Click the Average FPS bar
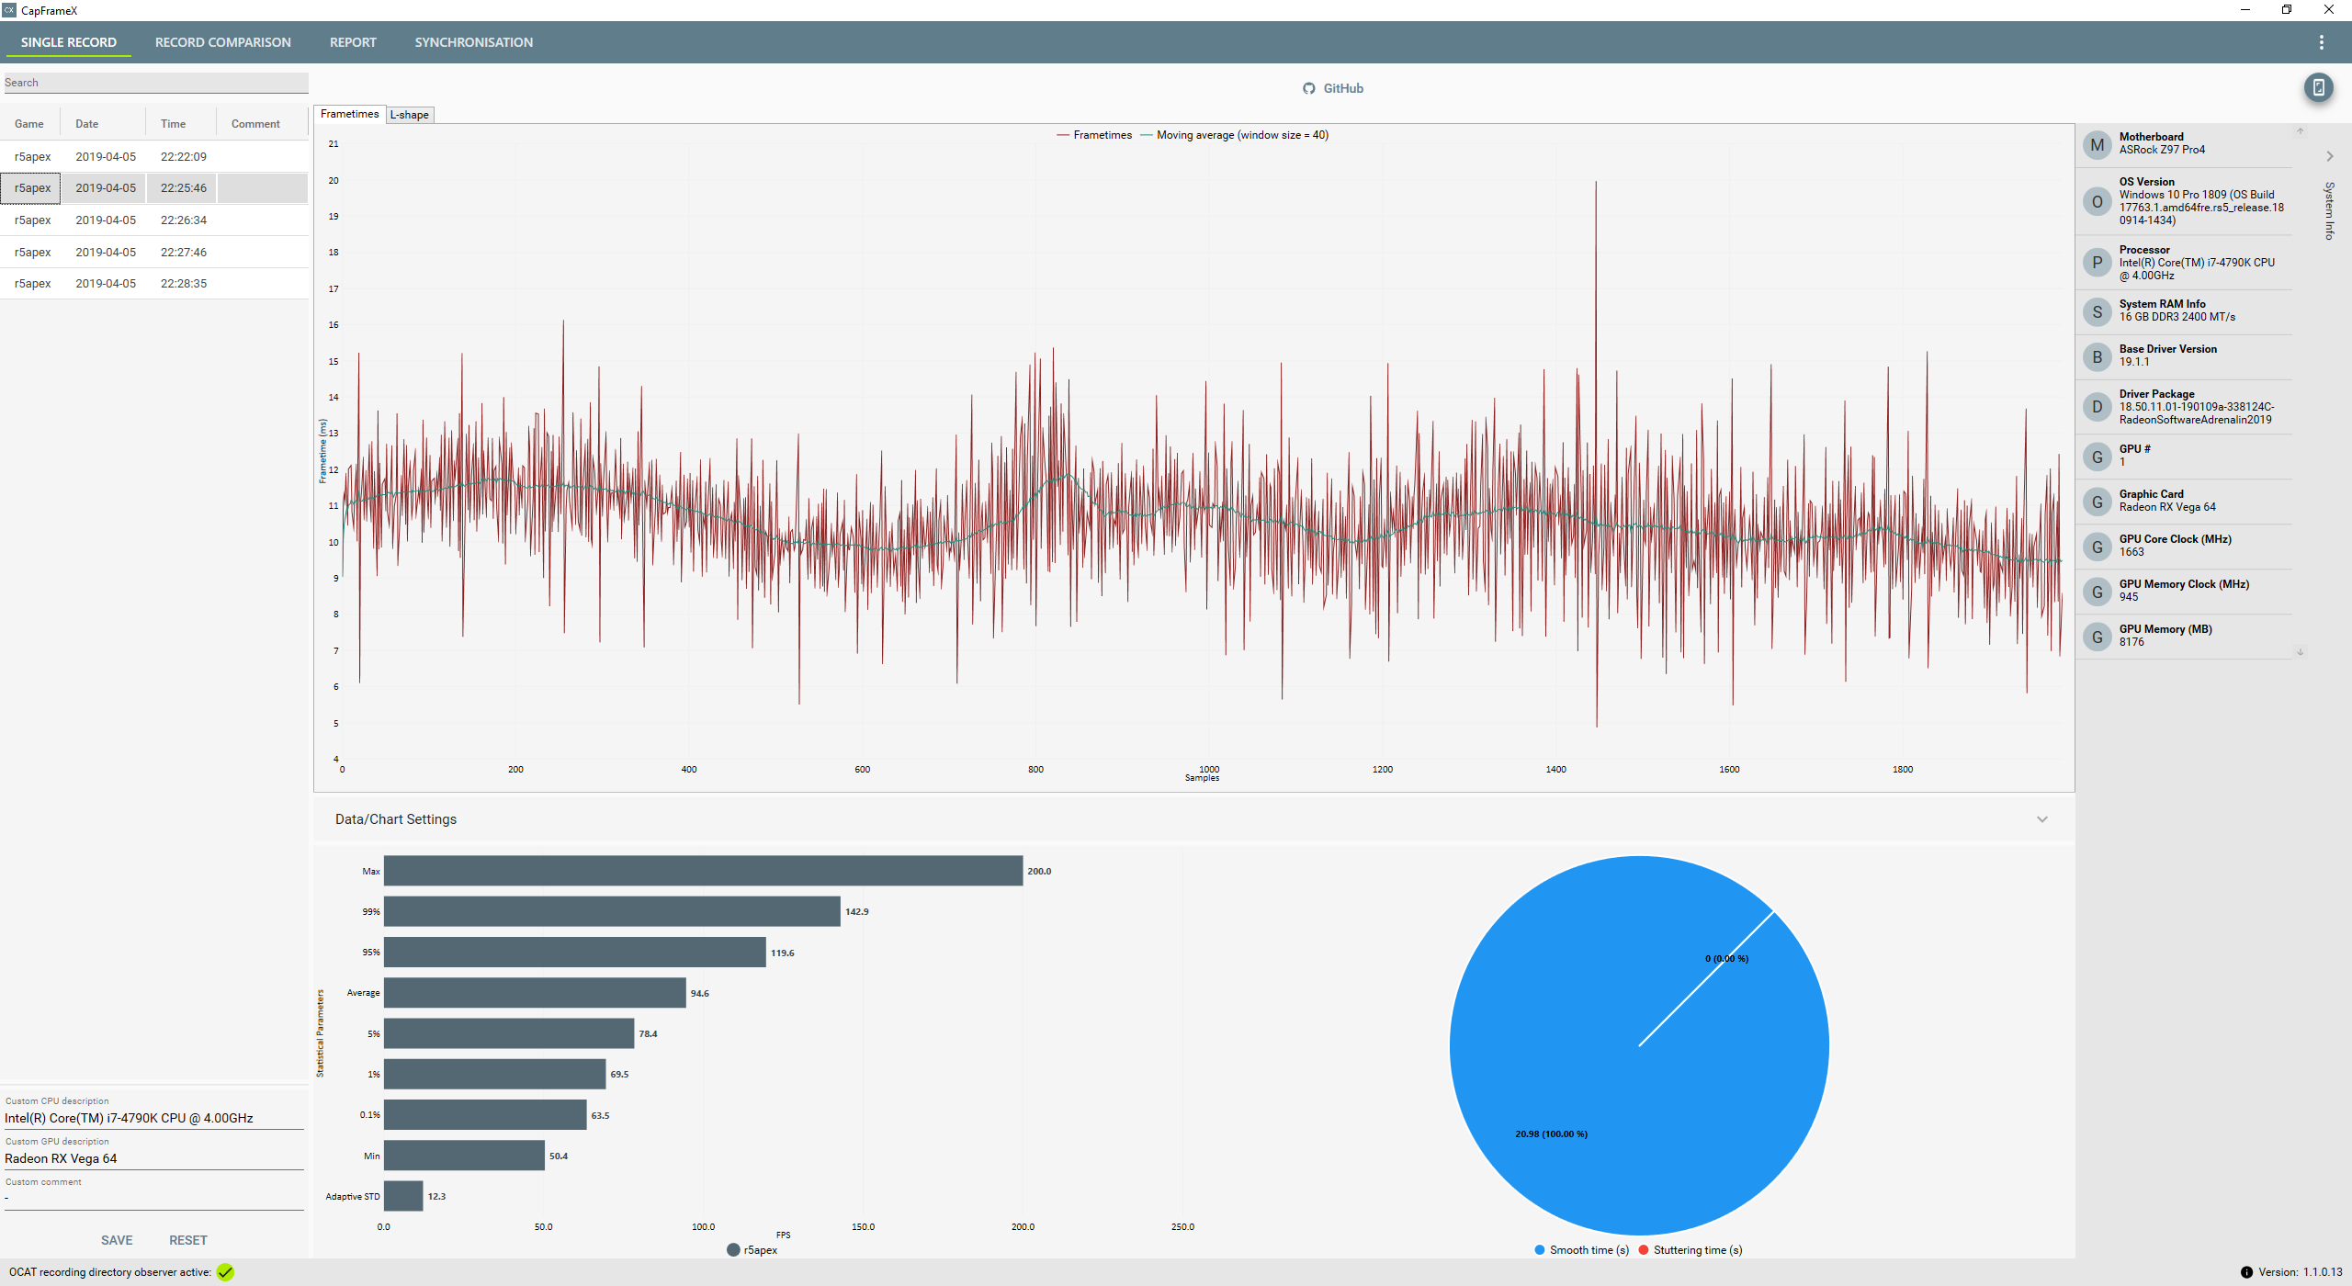 pos(535,993)
